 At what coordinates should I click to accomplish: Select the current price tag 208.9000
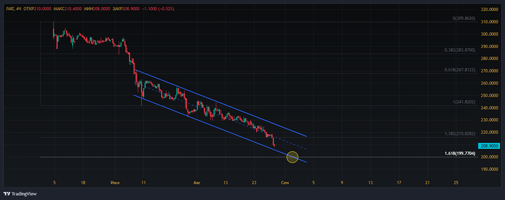point(489,146)
